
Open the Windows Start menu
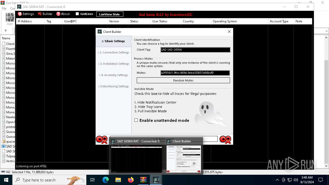click(6, 180)
